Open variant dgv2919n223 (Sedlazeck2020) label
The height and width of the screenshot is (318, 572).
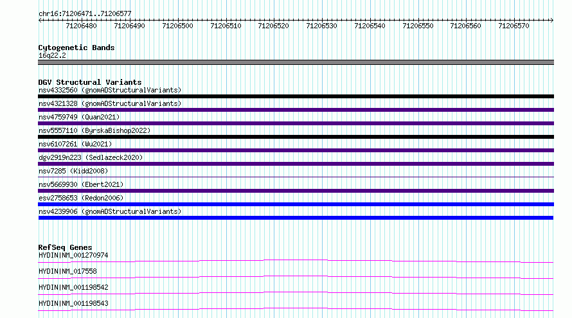pos(91,157)
